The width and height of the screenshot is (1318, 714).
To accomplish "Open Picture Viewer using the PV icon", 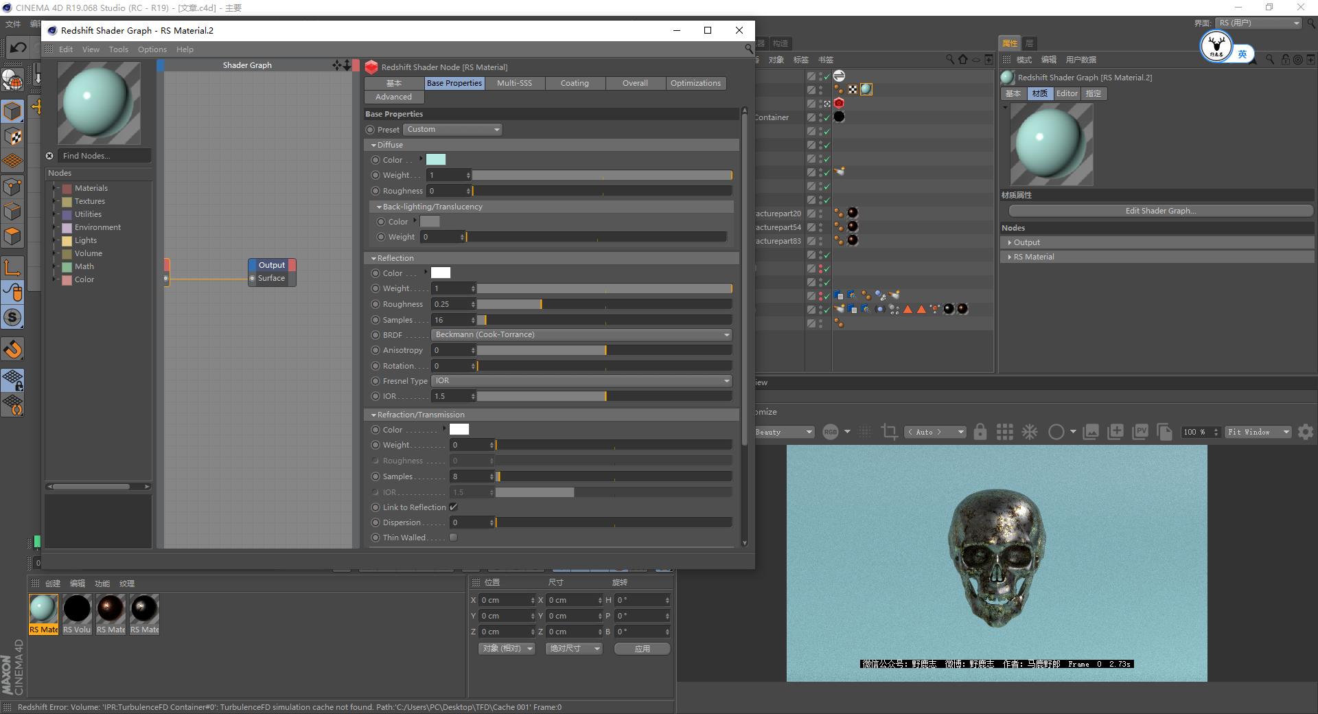I will 1141,433.
